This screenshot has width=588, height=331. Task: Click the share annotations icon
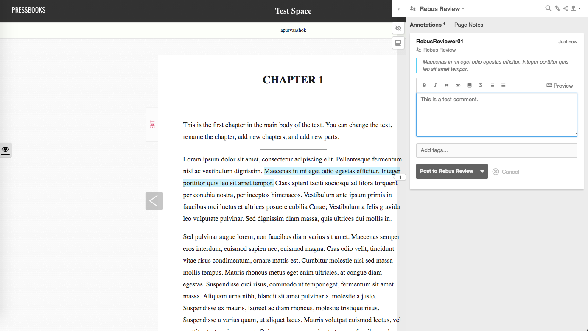566,8
